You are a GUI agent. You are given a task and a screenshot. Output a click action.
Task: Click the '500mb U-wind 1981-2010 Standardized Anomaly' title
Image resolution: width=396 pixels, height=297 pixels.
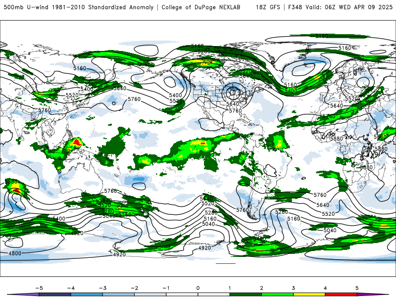(x=79, y=7)
